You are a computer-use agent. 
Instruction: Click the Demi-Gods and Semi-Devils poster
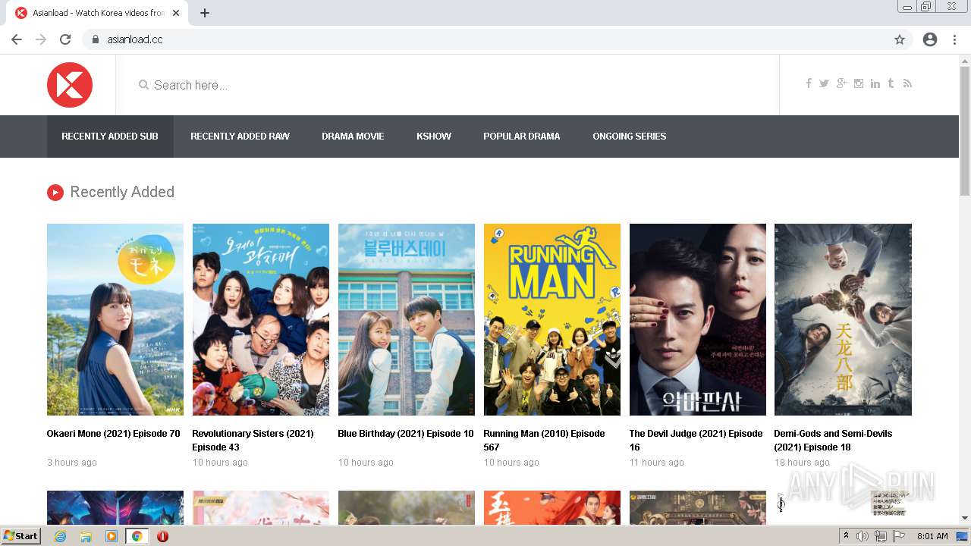point(843,319)
